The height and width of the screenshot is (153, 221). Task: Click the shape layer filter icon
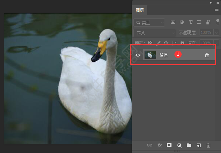[x=199, y=22]
